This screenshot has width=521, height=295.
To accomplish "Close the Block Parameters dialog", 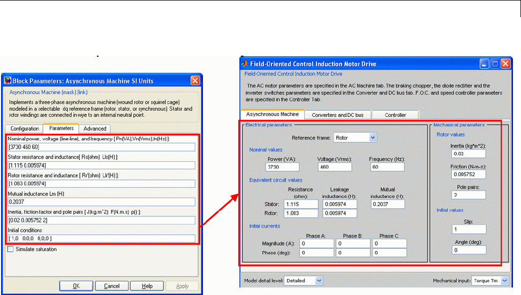I will pos(195,80).
